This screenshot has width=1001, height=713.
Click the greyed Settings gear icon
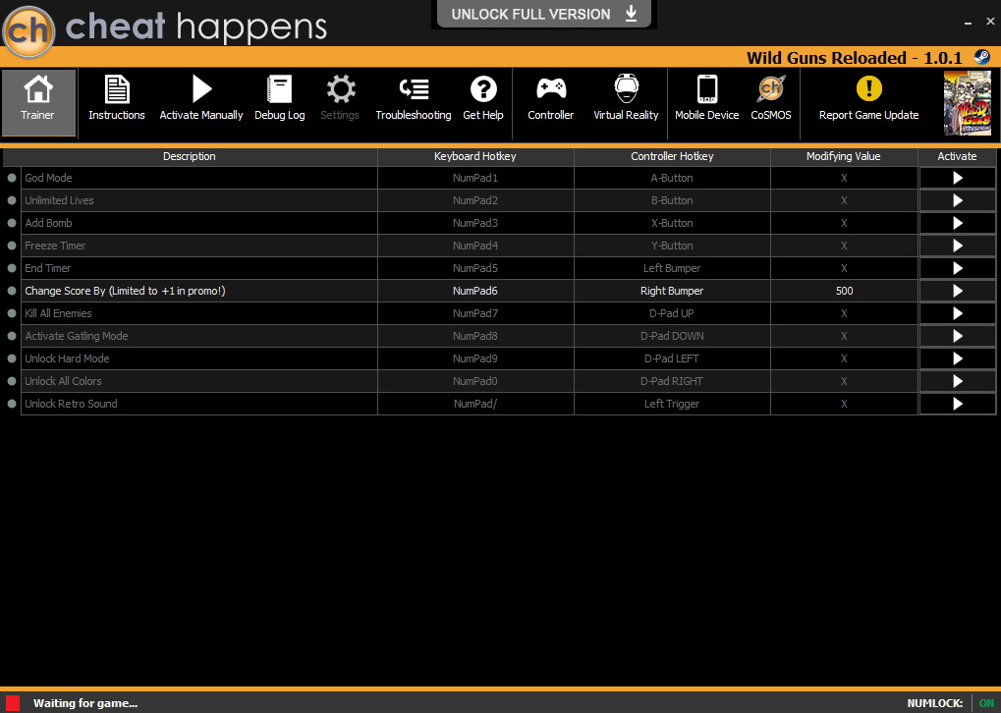340,89
